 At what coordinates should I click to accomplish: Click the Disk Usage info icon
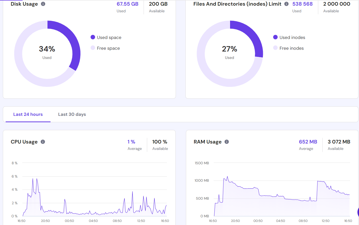point(43,4)
